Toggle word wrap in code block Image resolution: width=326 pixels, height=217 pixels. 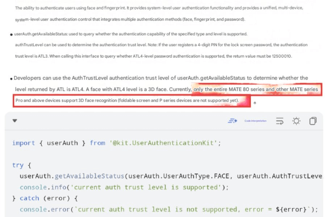click(279, 121)
